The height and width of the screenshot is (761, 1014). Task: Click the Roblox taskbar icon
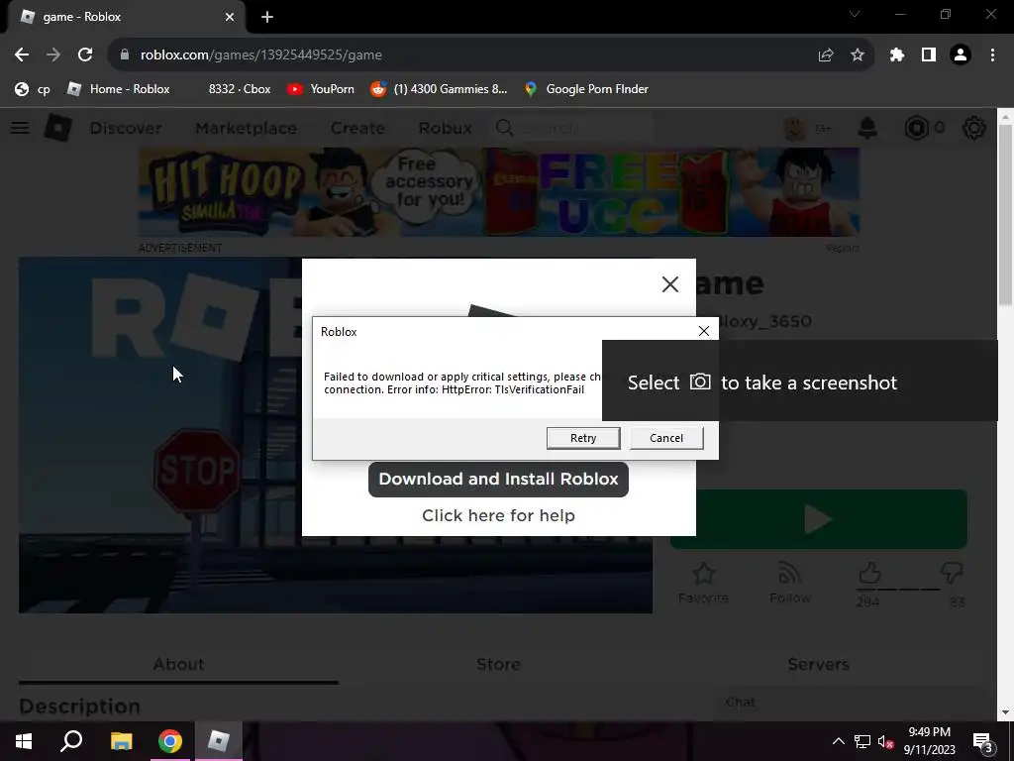[x=219, y=741]
